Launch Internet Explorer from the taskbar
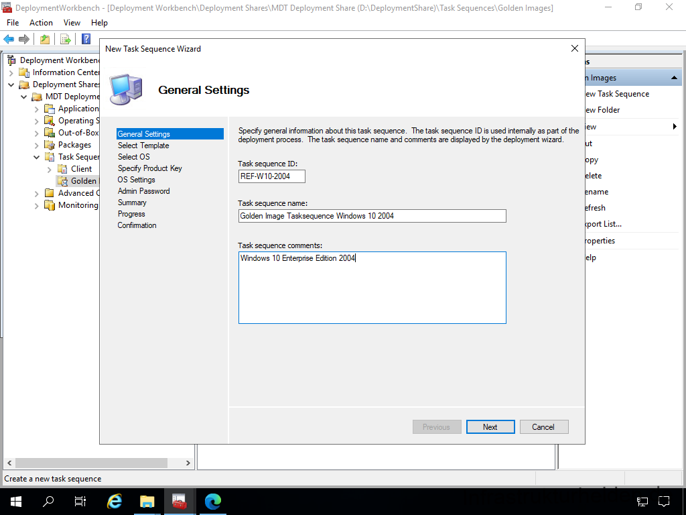This screenshot has width=686, height=515. click(115, 502)
